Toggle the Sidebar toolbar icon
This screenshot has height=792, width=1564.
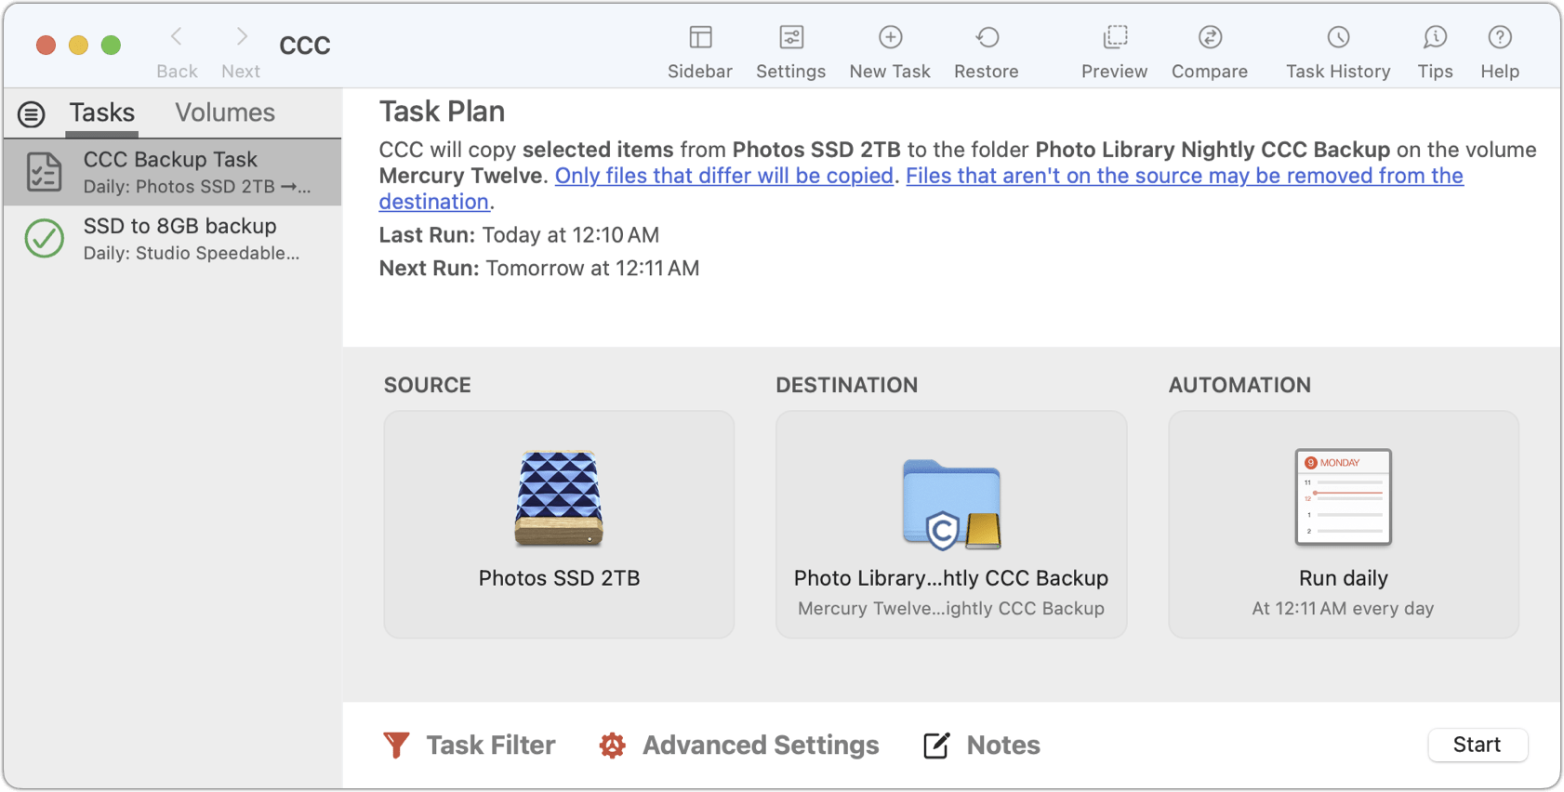(700, 37)
